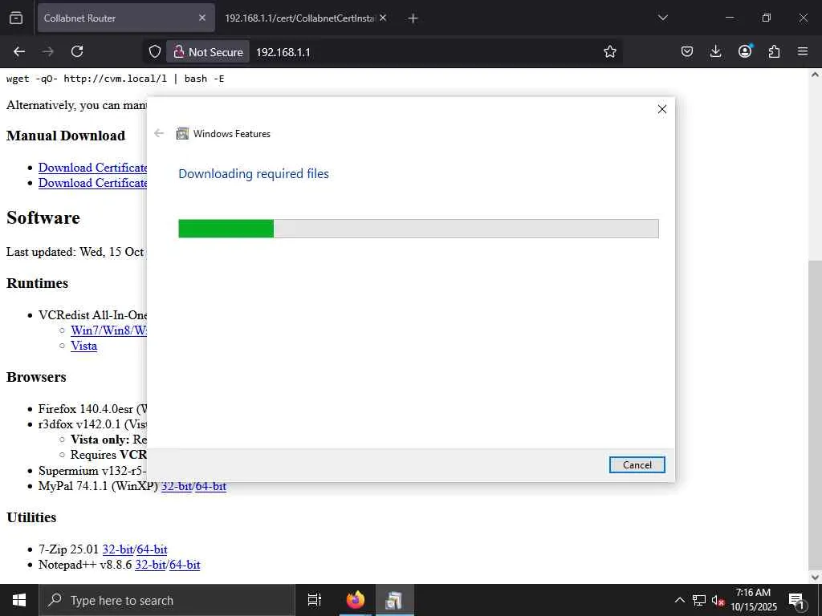Select the Firefox taskbar icon

(356, 600)
